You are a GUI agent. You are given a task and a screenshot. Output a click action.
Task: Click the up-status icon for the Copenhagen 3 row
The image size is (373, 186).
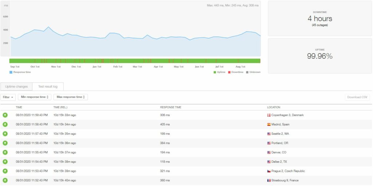(5, 115)
